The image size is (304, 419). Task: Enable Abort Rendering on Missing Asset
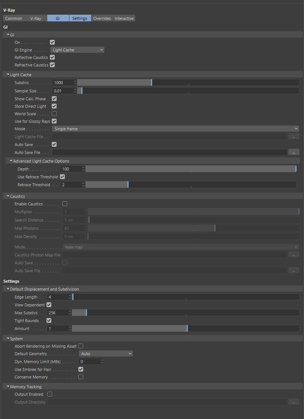coord(81,346)
